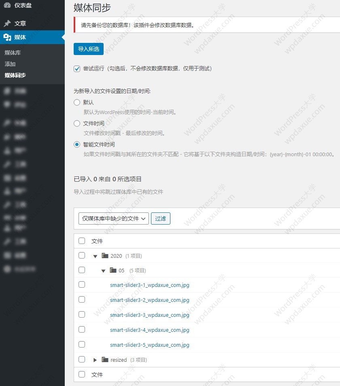Screen dimensions: 340x386
Task: Open the 媒体库 (Library) submenu item
Action: click(x=13, y=53)
